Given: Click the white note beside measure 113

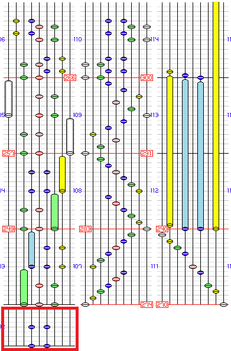Looking at the screenshot, I should click(147, 115).
